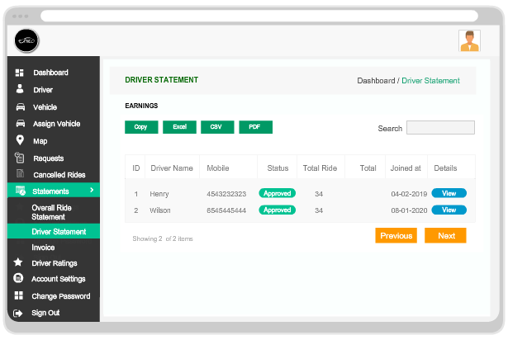
Task: Click joined date 08-01-2020
Action: coord(409,210)
